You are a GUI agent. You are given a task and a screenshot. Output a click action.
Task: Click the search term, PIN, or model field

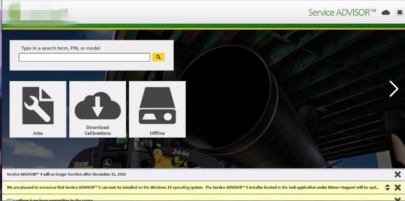[84, 57]
